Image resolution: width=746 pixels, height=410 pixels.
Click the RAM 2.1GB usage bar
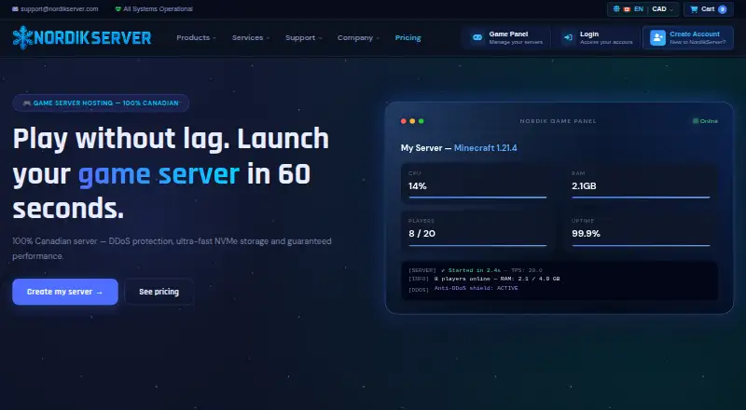pos(641,198)
